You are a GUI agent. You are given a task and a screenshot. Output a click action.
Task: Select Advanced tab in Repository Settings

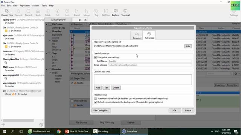coord(149,35)
